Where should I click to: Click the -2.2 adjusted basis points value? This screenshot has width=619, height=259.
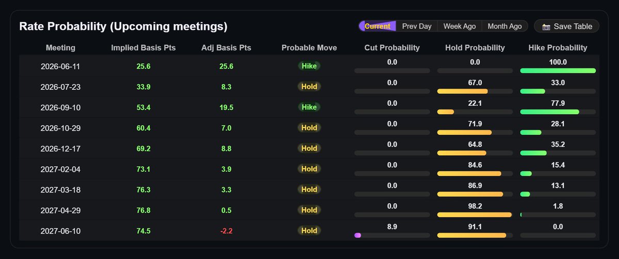[226, 231]
